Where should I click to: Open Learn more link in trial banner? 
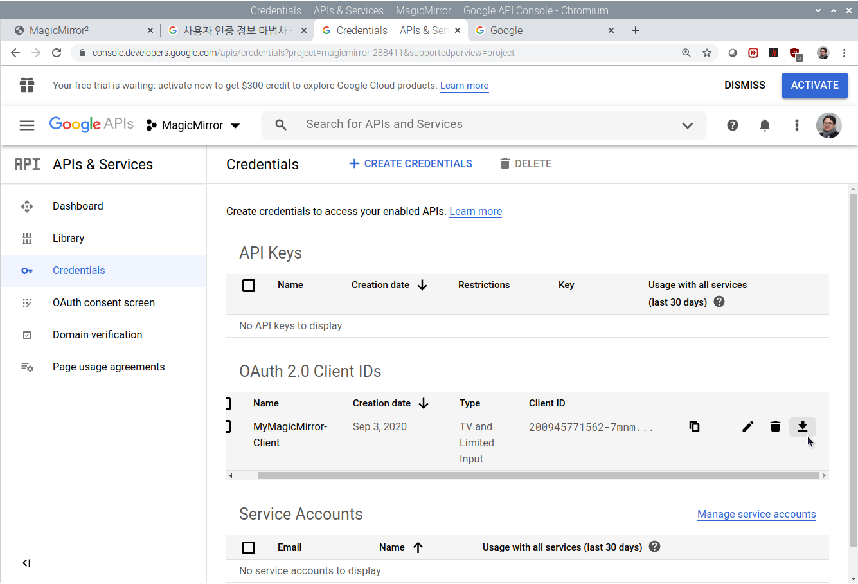coord(464,86)
